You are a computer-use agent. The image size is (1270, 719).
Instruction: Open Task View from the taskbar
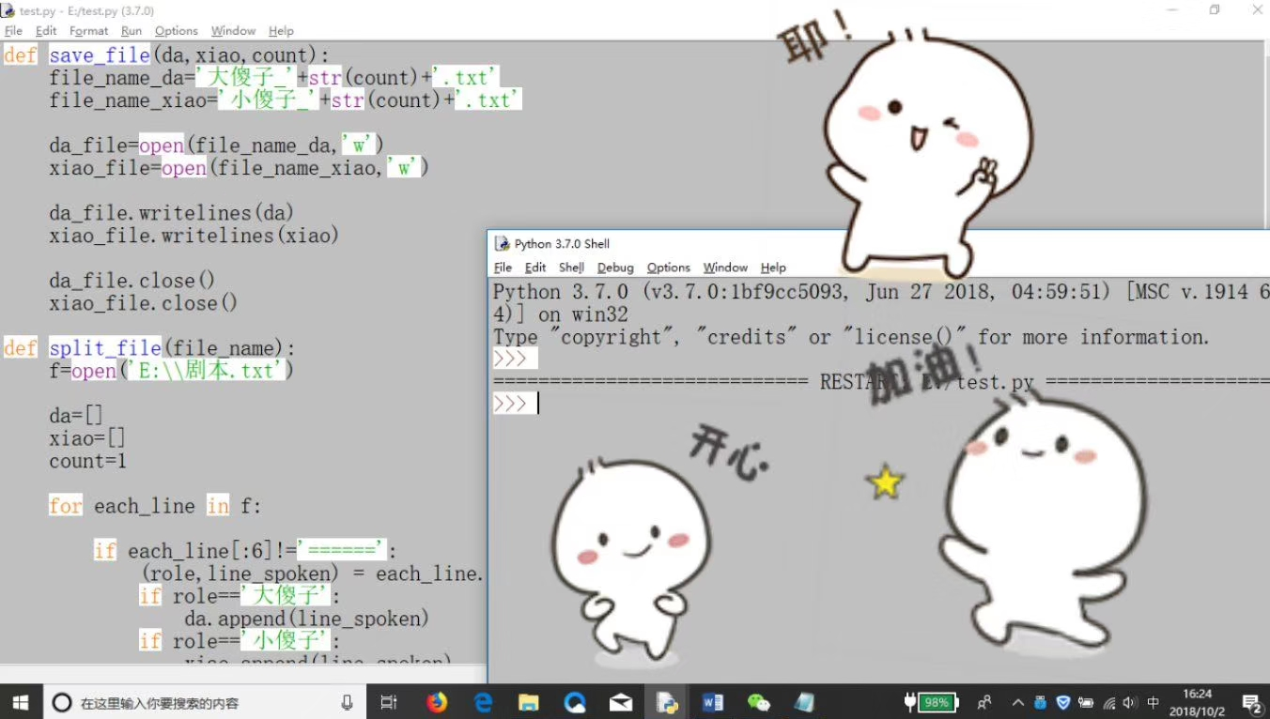[x=389, y=702]
